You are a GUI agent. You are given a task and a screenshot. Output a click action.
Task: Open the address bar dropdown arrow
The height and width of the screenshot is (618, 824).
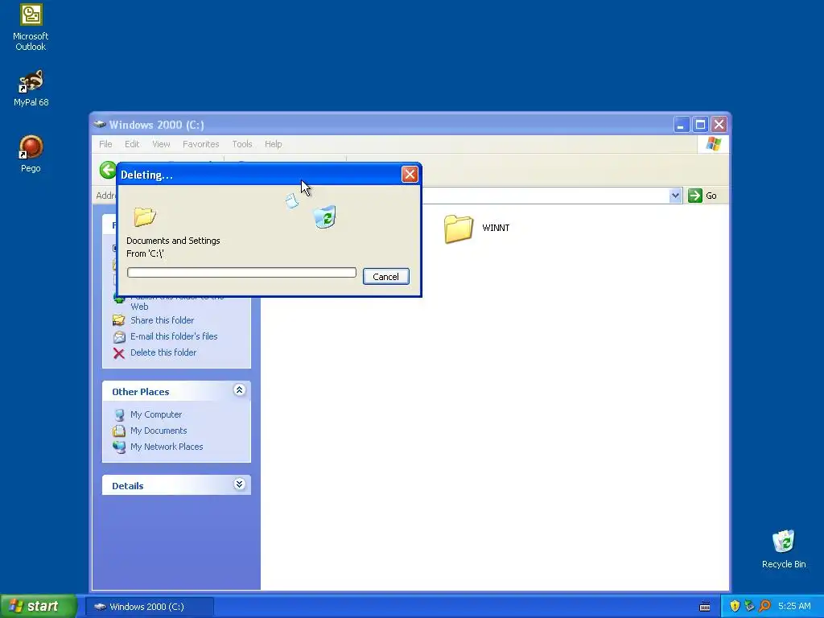coord(675,196)
